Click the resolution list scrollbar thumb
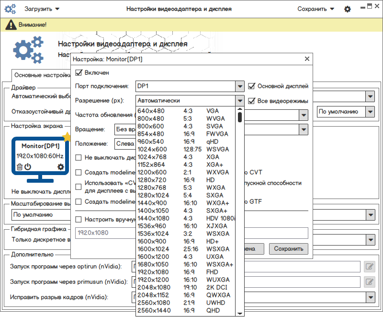Image resolution: width=383 pixels, height=317 pixels. pos(240,116)
